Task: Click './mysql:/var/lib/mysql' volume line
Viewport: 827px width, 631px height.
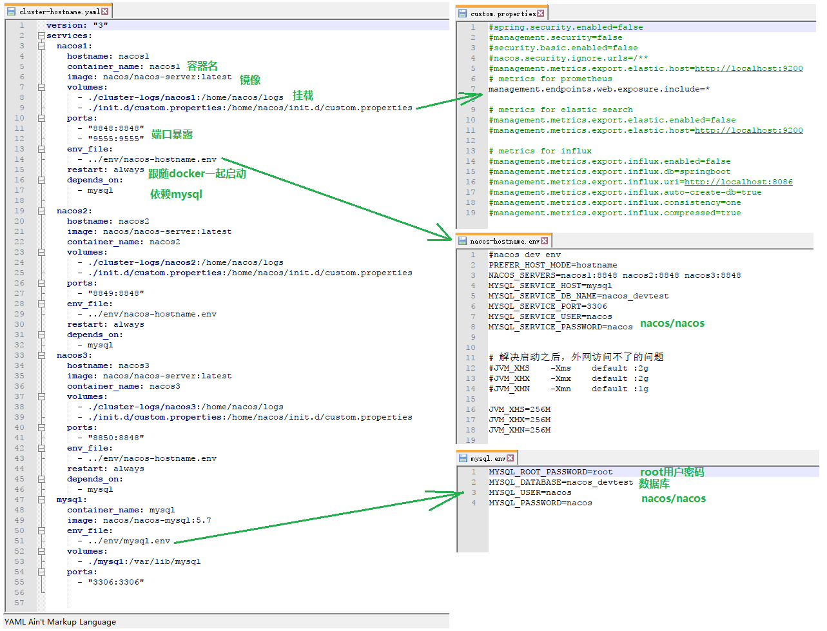Action: coord(144,561)
